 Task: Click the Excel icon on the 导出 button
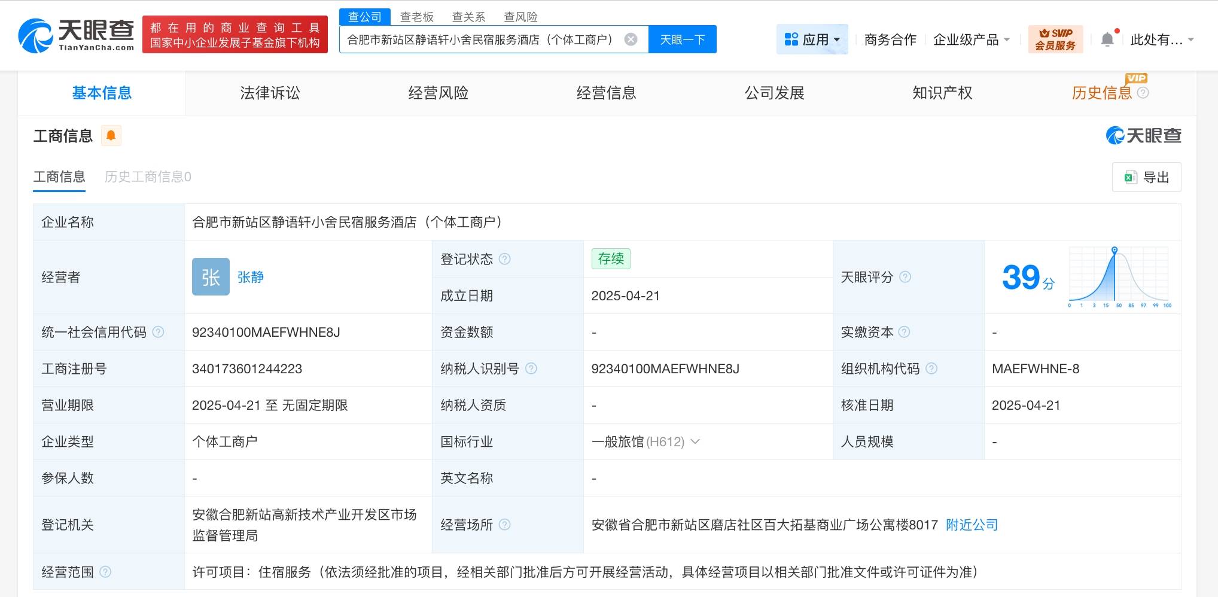(x=1130, y=177)
